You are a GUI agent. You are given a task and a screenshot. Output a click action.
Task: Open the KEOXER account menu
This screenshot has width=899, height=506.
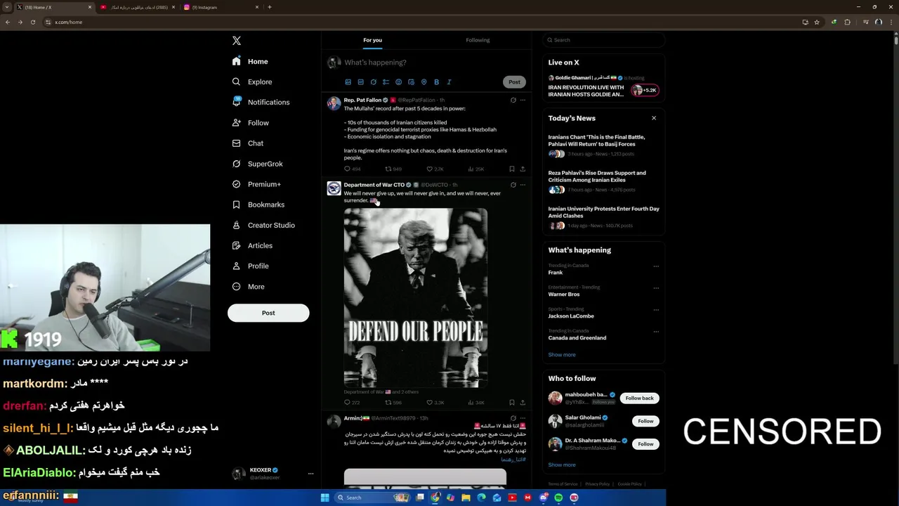tap(271, 474)
